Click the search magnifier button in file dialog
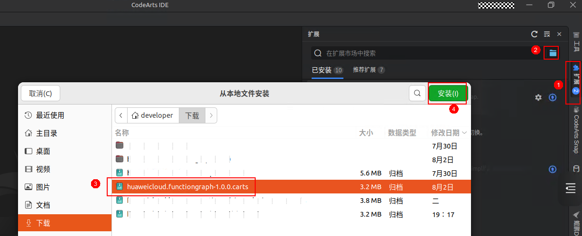The height and width of the screenshot is (236, 582). click(x=417, y=93)
